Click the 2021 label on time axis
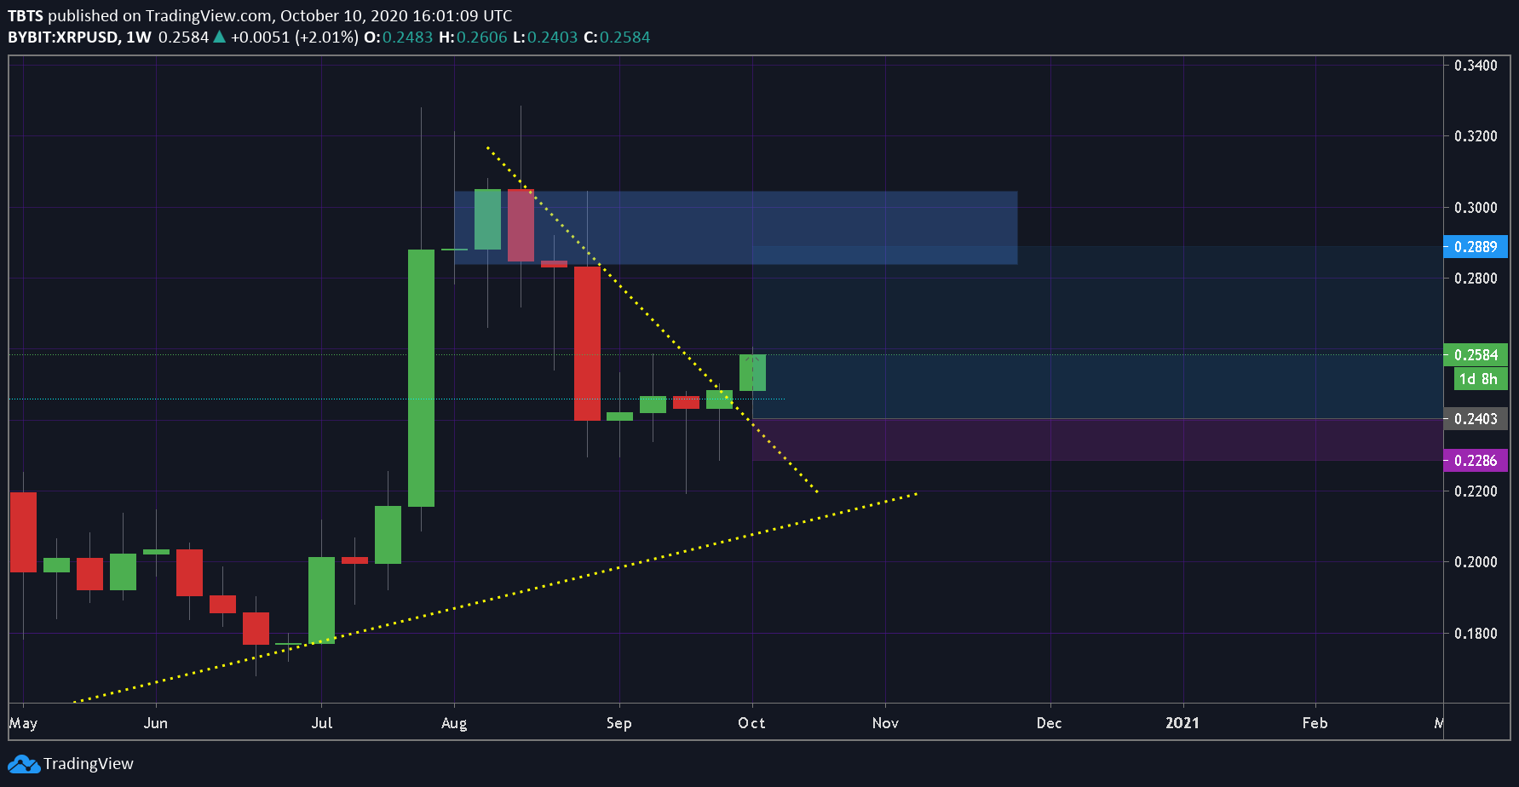 click(1182, 723)
